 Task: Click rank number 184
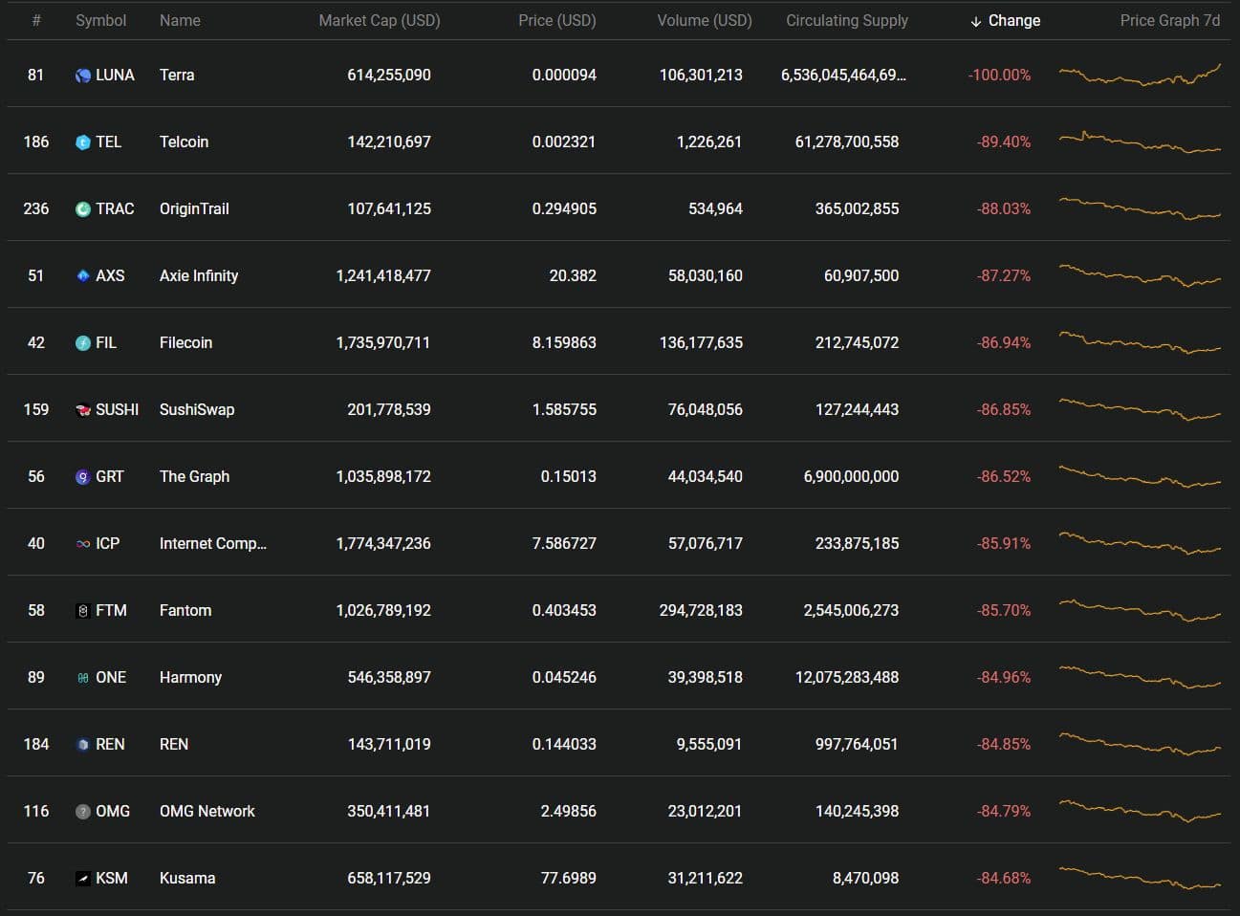coord(36,744)
